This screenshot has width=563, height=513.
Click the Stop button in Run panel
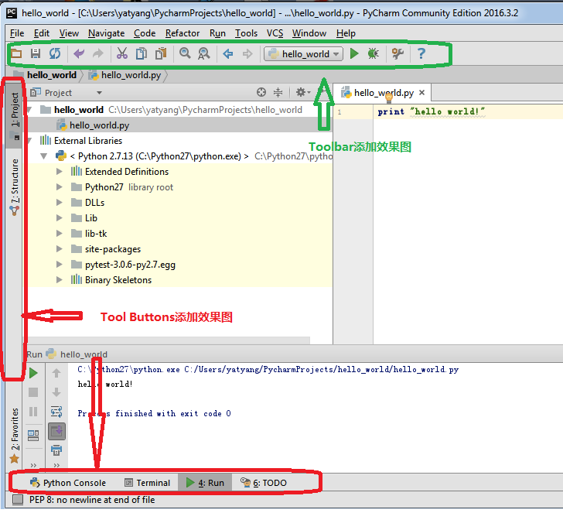(x=33, y=392)
